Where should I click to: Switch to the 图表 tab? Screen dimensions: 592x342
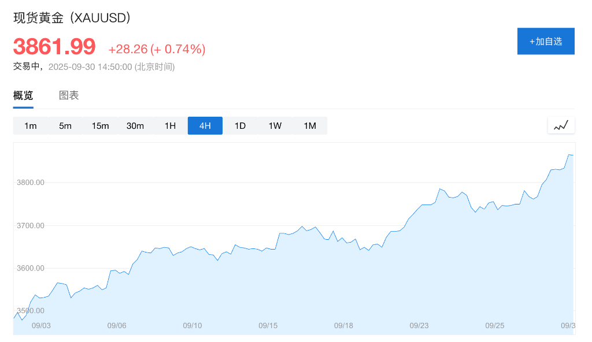click(69, 95)
